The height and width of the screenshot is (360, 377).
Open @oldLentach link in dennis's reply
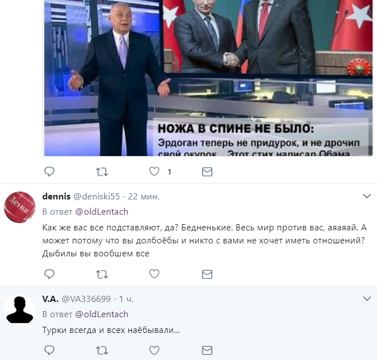[101, 212]
